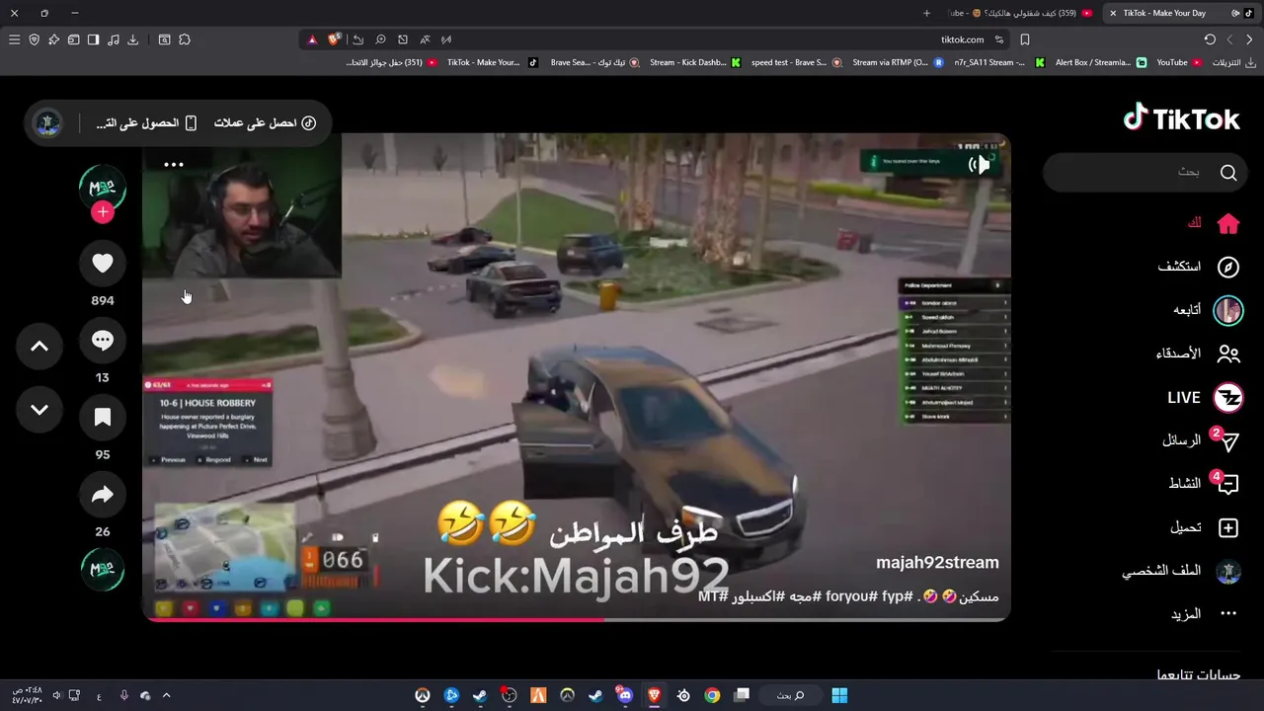
Task: Open the media playlist music note icon
Action: click(113, 39)
